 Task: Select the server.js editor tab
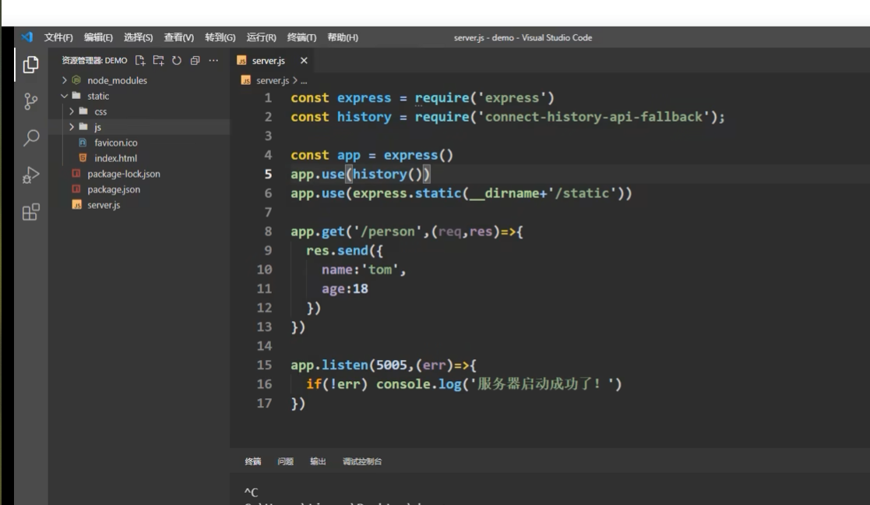coord(269,61)
